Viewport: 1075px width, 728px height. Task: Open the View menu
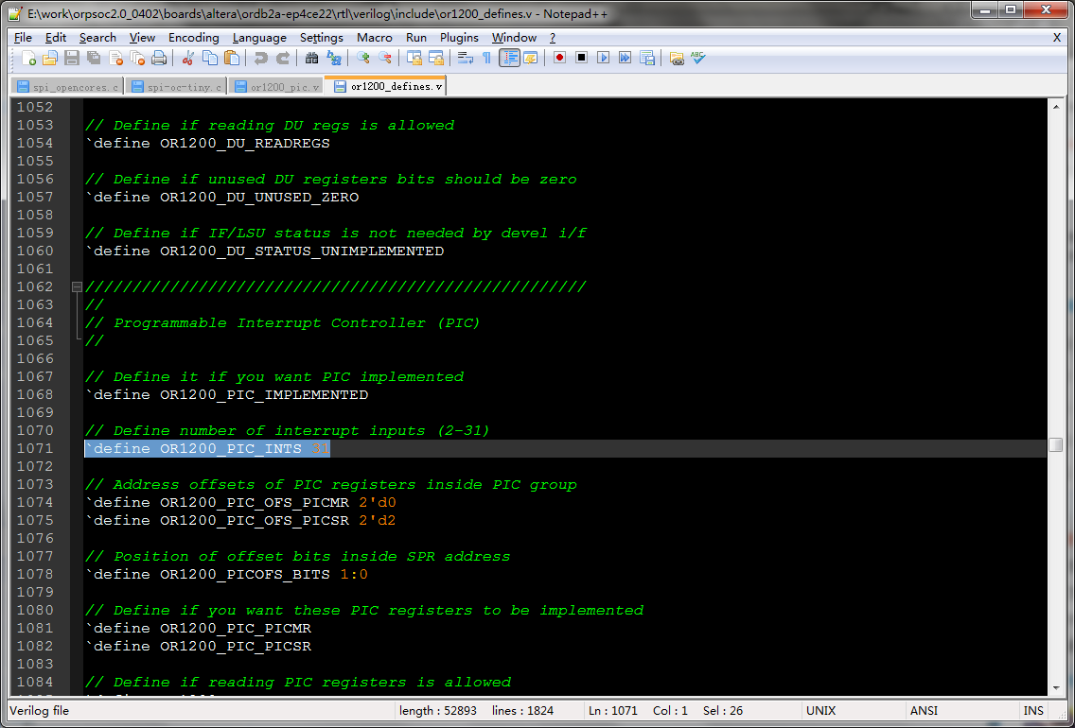pos(142,38)
